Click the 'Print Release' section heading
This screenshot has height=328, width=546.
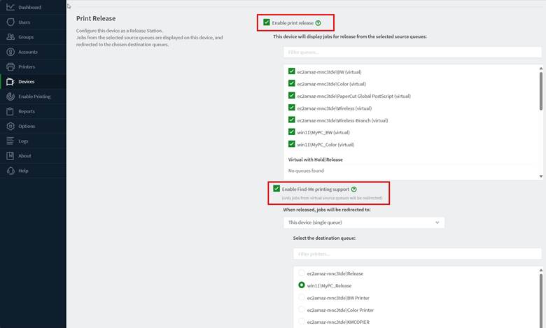click(96, 18)
